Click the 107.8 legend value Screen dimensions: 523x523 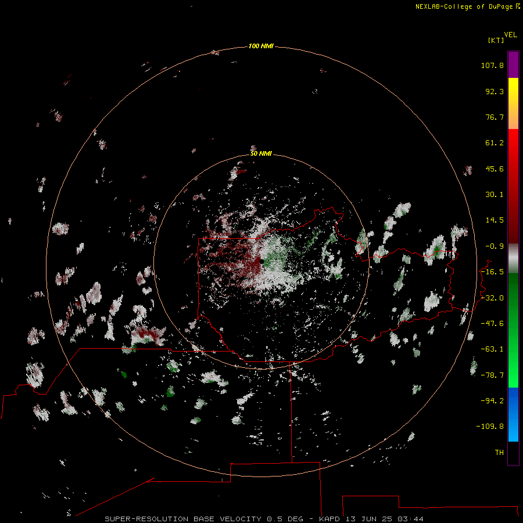pos(492,65)
